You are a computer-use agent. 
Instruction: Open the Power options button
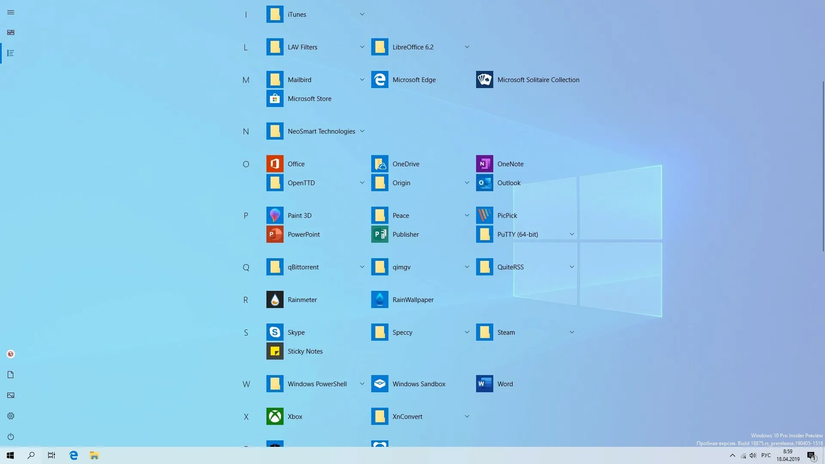(x=11, y=437)
